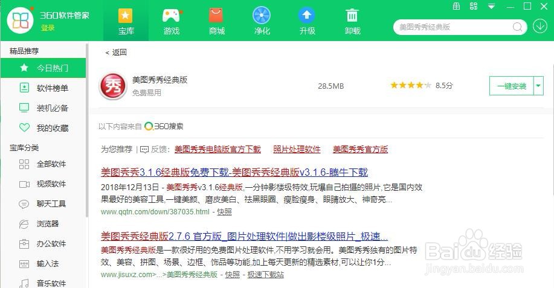Open the 升级 upward arrow icon
The image size is (554, 288).
(307, 16)
